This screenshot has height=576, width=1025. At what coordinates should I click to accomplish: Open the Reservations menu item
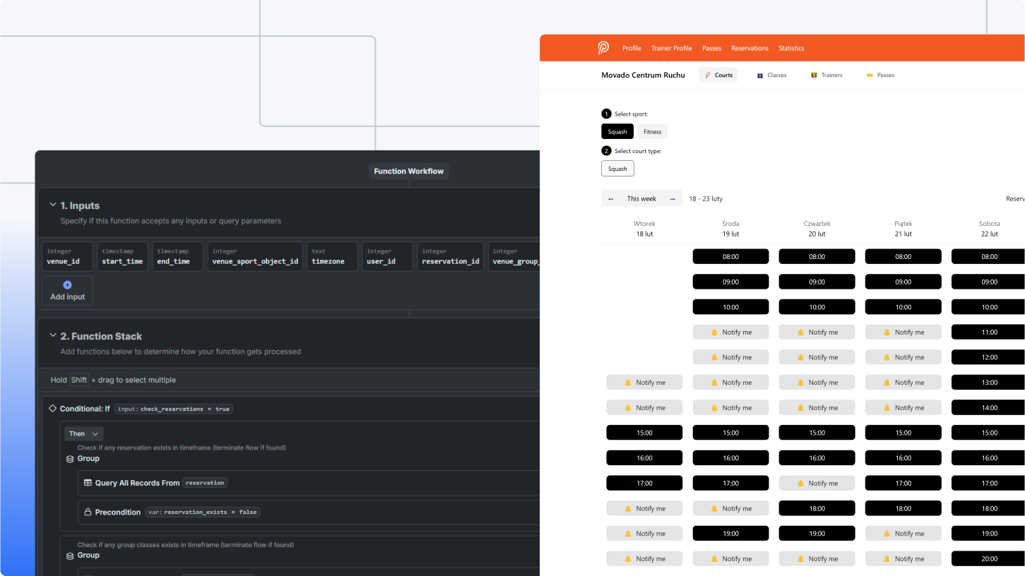click(x=750, y=49)
